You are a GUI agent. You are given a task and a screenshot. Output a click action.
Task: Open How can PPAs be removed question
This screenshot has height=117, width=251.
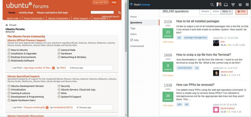tap(195, 85)
